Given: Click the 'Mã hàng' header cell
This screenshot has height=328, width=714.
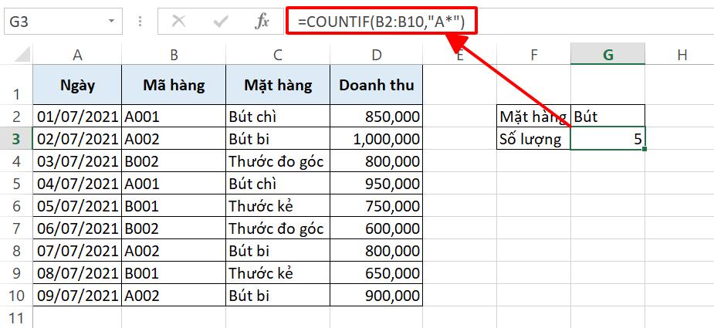Looking at the screenshot, I should tap(174, 85).
